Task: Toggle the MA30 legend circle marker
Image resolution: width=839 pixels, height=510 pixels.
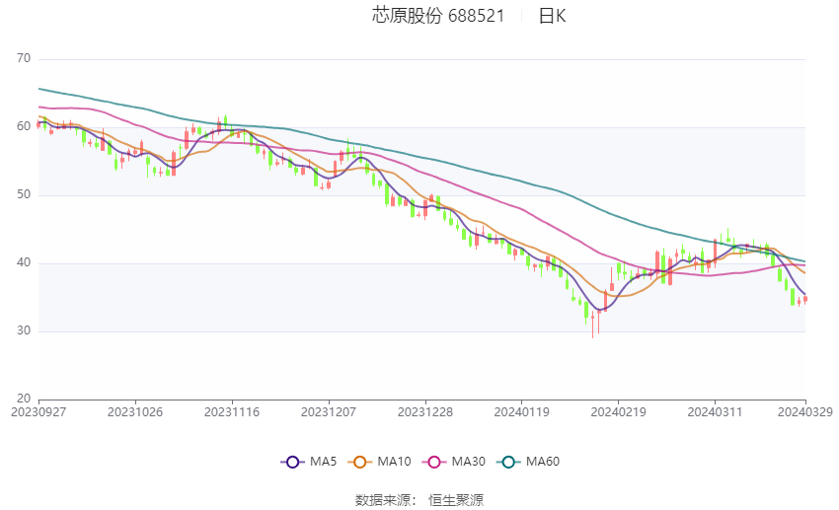Action: tap(434, 462)
